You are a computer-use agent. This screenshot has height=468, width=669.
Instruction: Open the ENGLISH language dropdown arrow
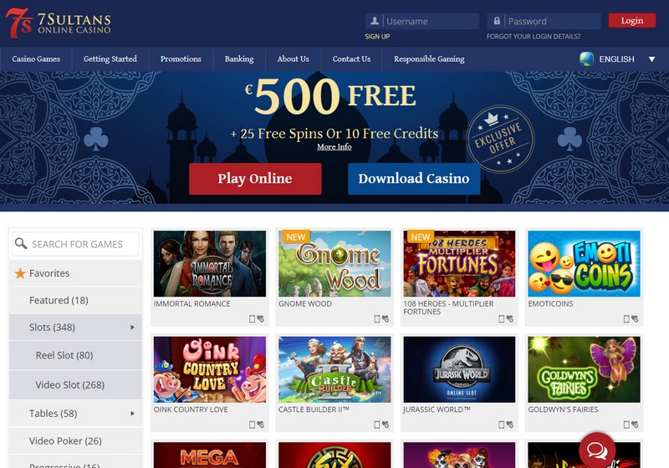[652, 59]
